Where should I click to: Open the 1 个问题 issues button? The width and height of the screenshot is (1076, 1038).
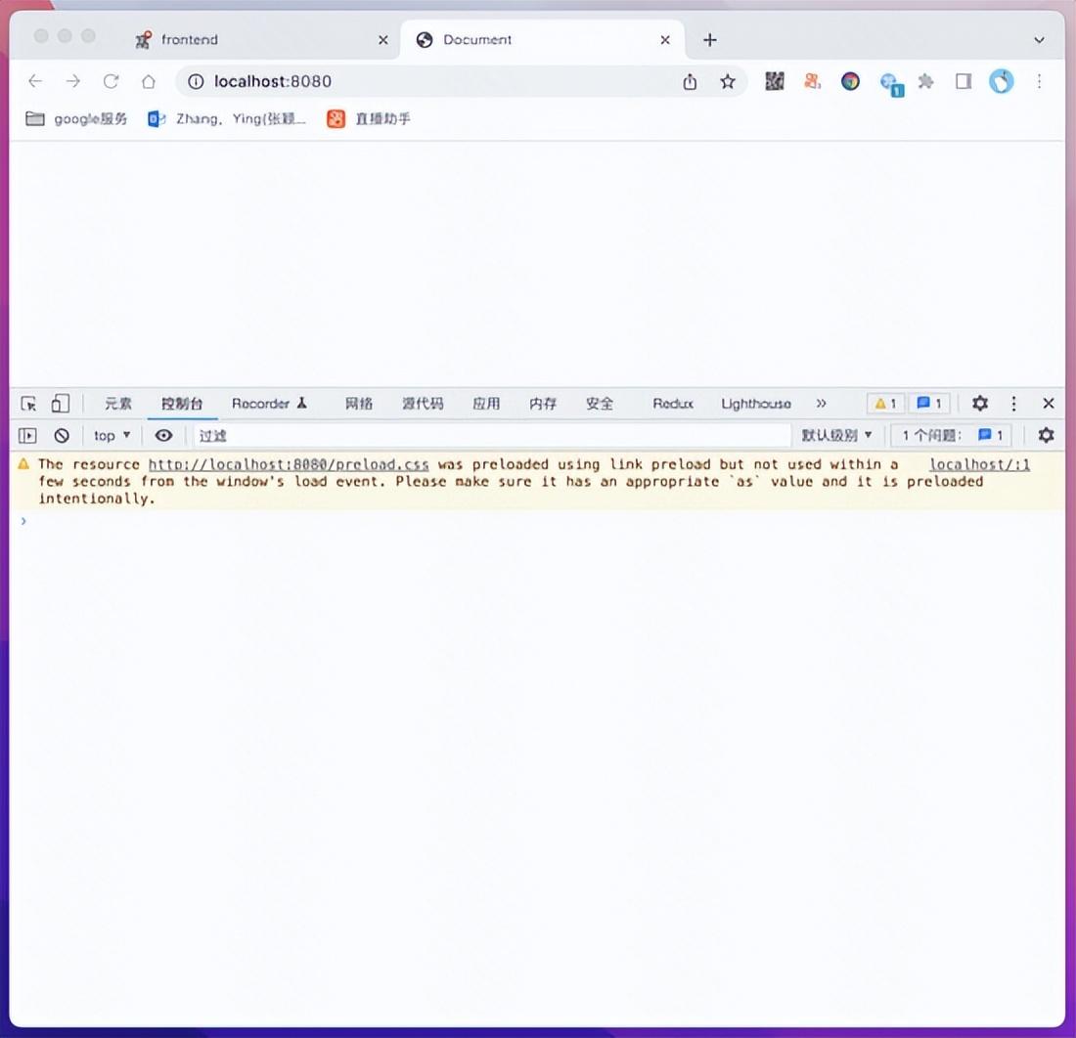[952, 435]
